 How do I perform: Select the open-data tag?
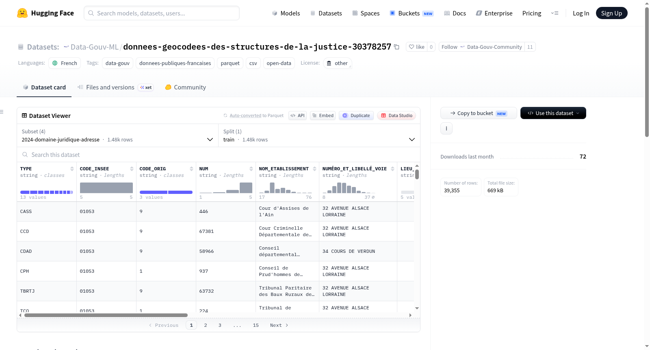pyautogui.click(x=279, y=63)
